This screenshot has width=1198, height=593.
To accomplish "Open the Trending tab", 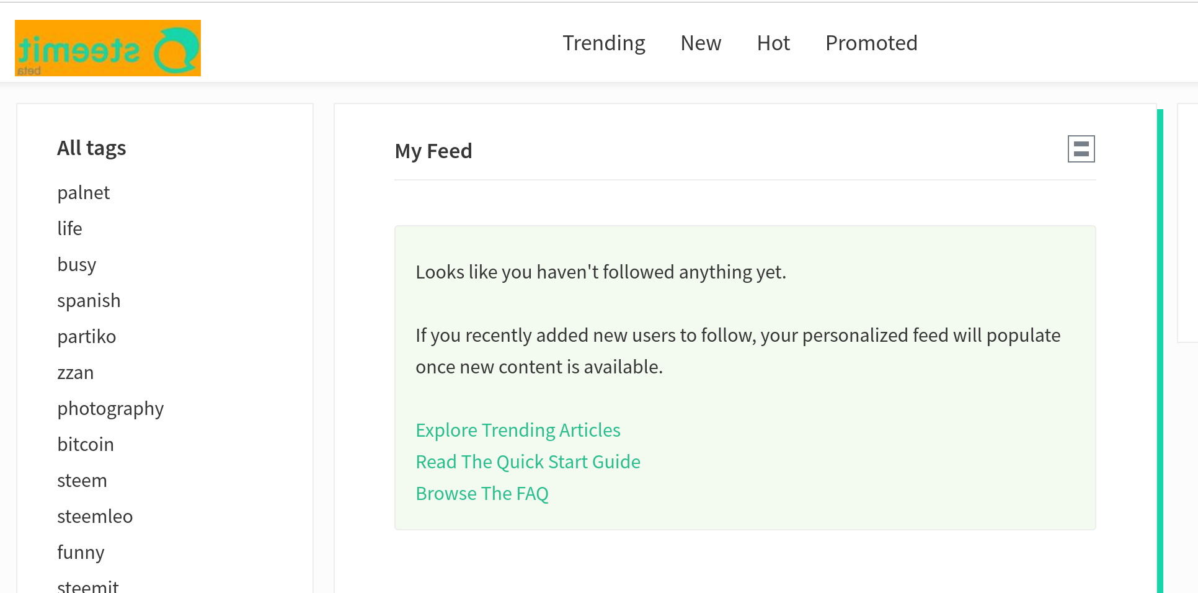I will coord(604,43).
